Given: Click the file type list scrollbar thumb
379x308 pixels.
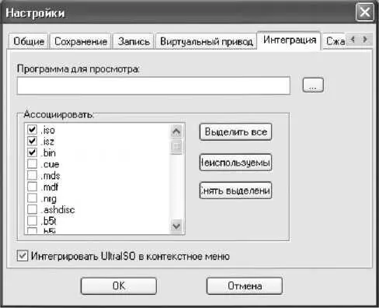Looking at the screenshot, I should click(176, 147).
